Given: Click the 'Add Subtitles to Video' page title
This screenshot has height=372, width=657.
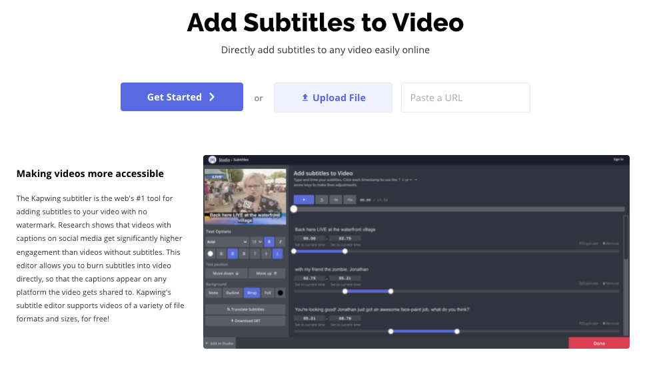Looking at the screenshot, I should [x=325, y=22].
